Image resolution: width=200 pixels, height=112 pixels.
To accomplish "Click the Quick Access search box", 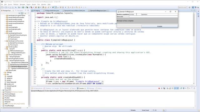I will [x=182, y=7].
